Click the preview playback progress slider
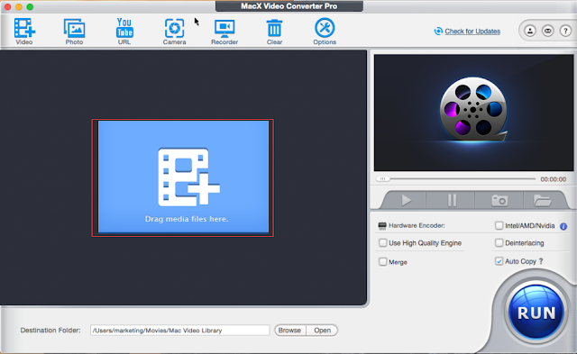The height and width of the screenshot is (354, 577). click(x=455, y=179)
